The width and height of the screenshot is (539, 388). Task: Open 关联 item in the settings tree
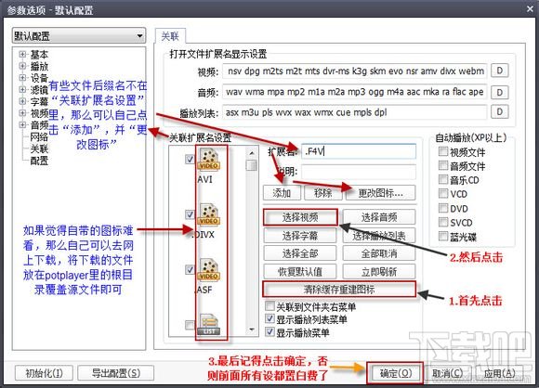click(39, 149)
